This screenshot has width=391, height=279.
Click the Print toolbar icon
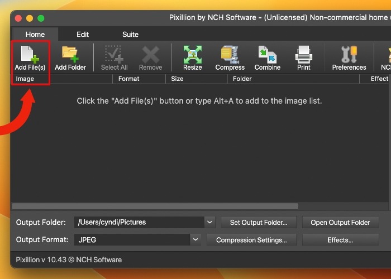(303, 58)
